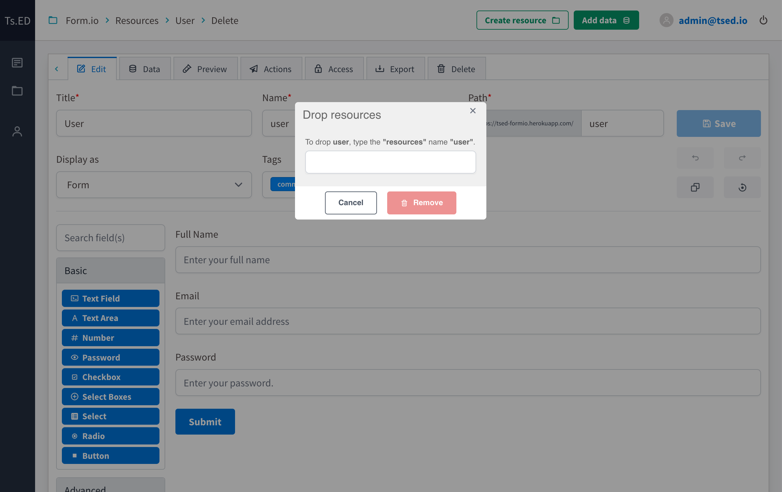
Task: Click the forms icon at top of sidebar
Action: point(17,63)
